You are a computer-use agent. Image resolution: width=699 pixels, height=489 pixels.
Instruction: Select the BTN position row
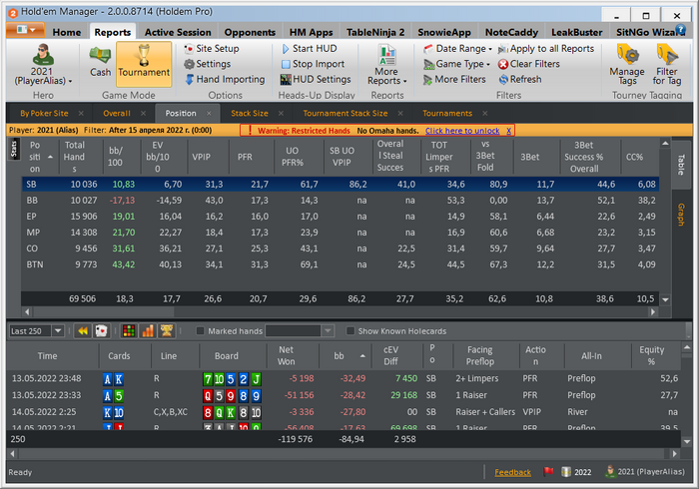pos(341,264)
